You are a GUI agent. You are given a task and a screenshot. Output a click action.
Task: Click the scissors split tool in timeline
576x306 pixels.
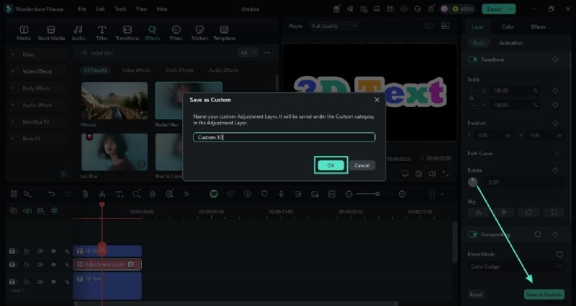point(102,194)
